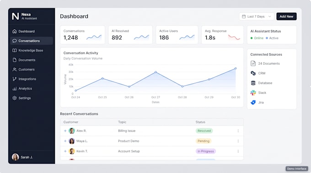The height and width of the screenshot is (173, 311).
Task: Click Maya L. avatar
Action: [72, 141]
